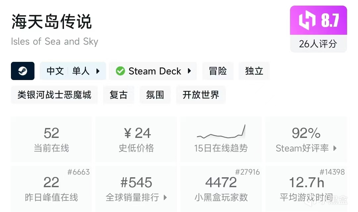
Task: Select the 氛围 tag
Action: [155, 95]
